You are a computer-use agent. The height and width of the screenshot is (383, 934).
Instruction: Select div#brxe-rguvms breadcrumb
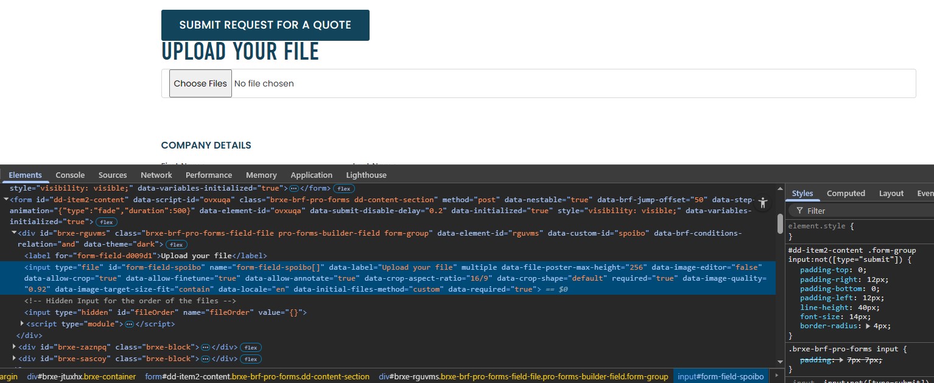click(524, 376)
